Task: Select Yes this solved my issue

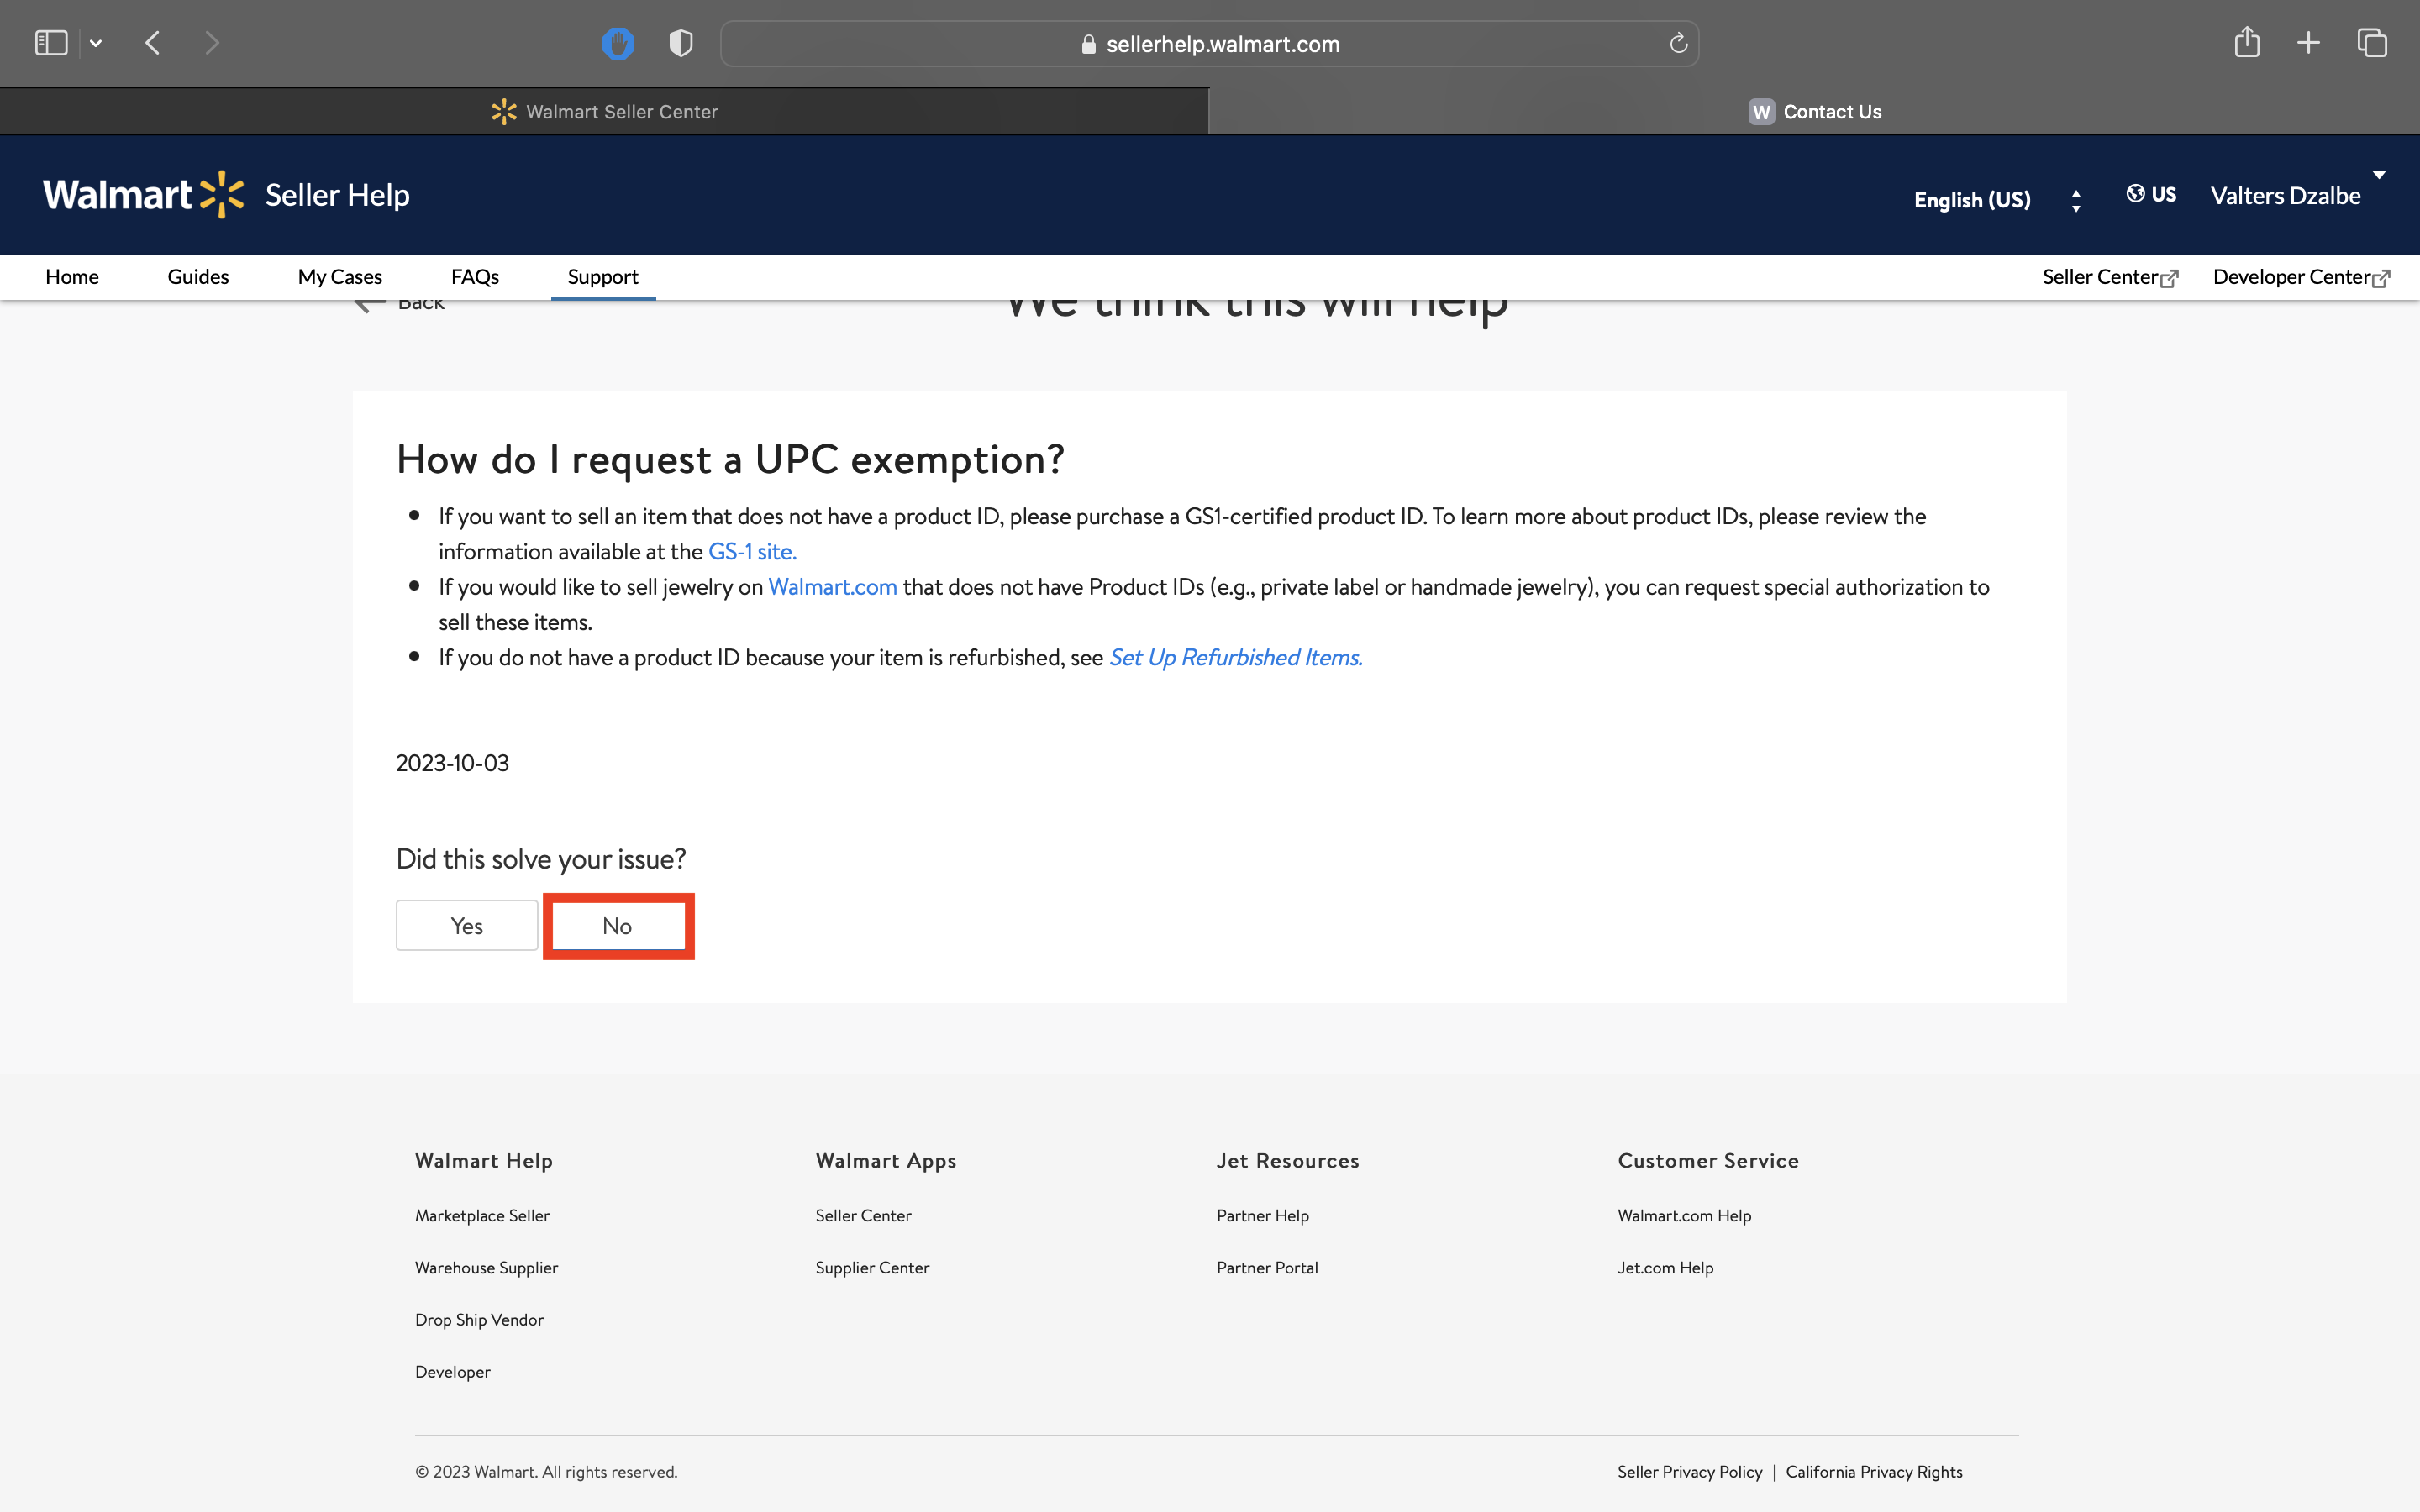Action: 466,925
